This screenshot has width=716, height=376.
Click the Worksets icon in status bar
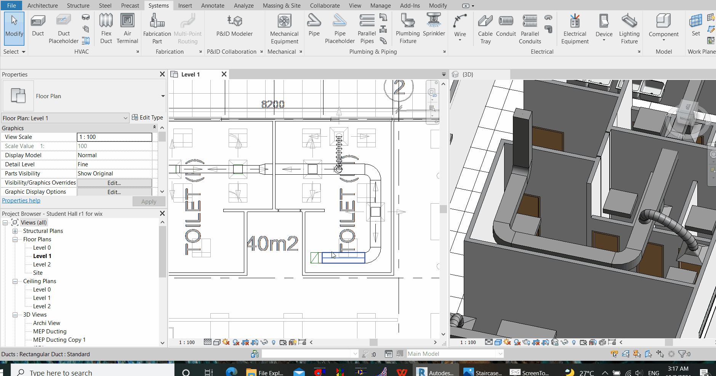[255, 354]
